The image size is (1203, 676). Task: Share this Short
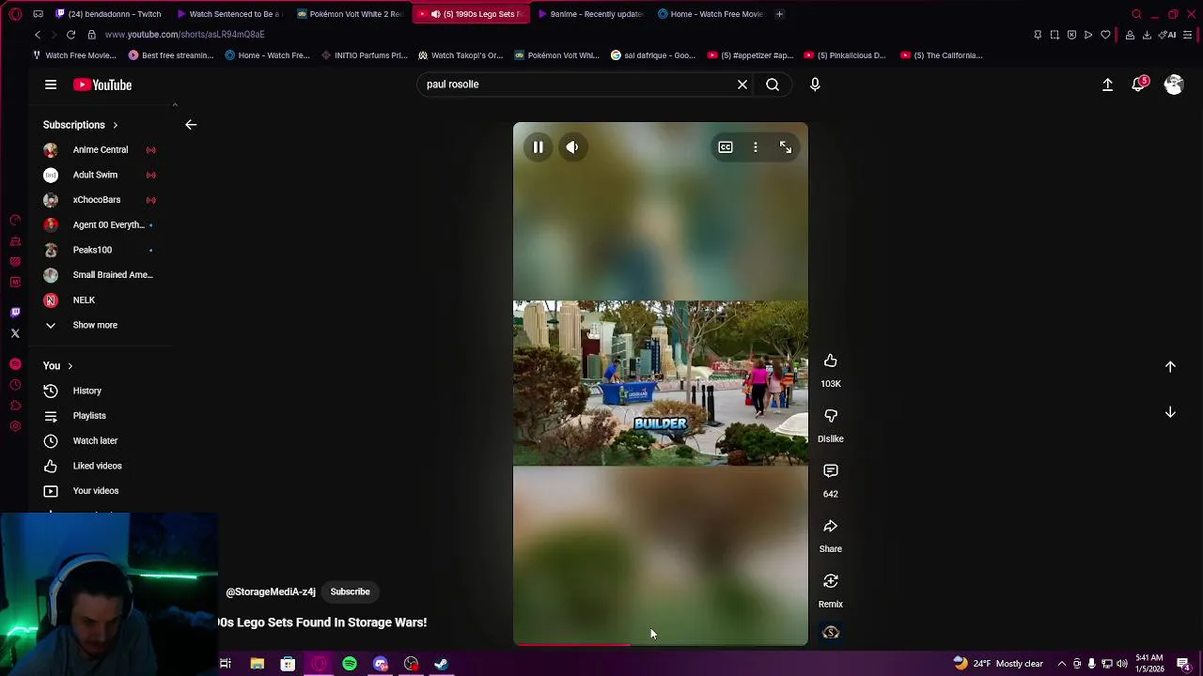pyautogui.click(x=831, y=526)
